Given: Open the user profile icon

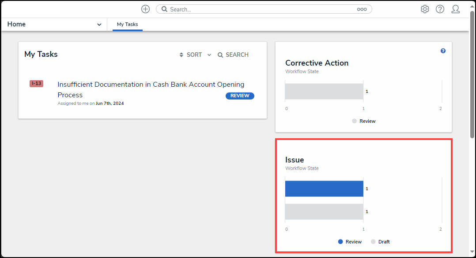Looking at the screenshot, I should (455, 9).
